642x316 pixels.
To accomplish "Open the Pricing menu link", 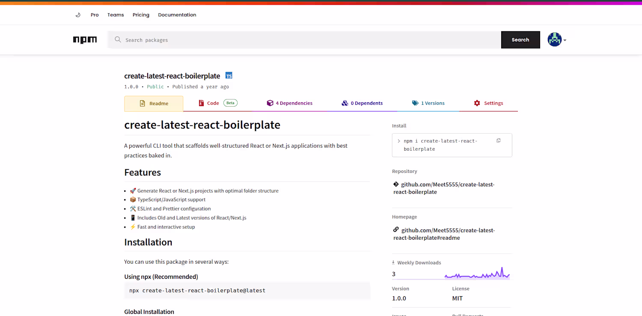I will pos(141,15).
